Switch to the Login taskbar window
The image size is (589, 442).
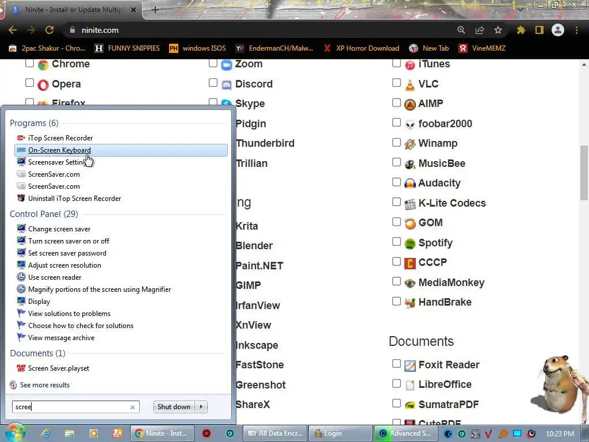coord(341,433)
